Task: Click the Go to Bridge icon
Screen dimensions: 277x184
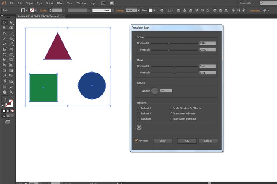Action: [x=103, y=3]
